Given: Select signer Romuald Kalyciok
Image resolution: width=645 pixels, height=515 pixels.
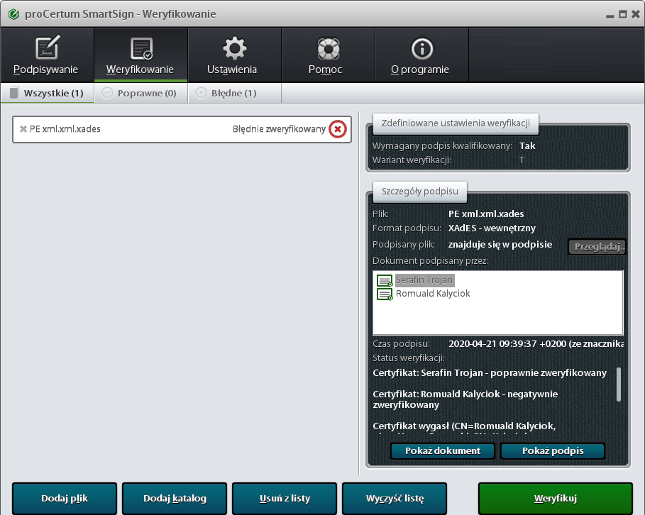Looking at the screenshot, I should [x=433, y=294].
